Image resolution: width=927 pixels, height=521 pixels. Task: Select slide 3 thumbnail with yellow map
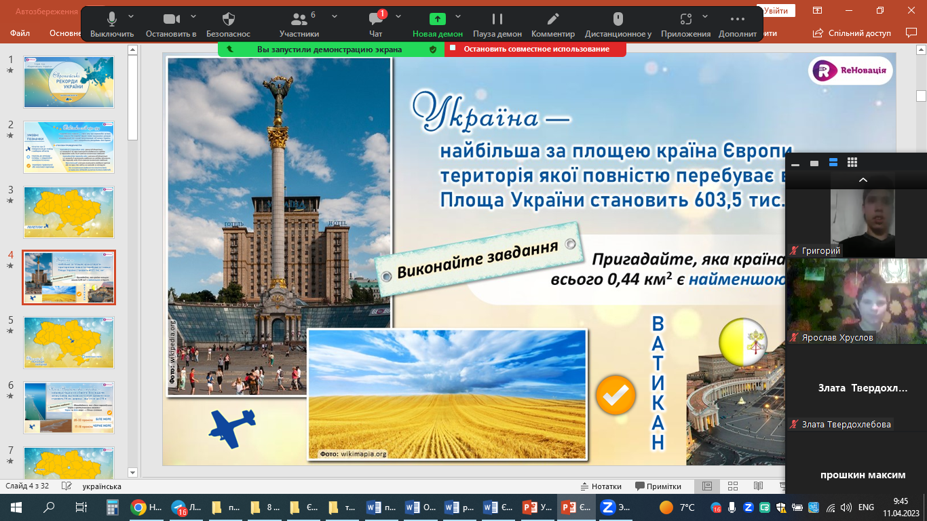pyautogui.click(x=69, y=212)
